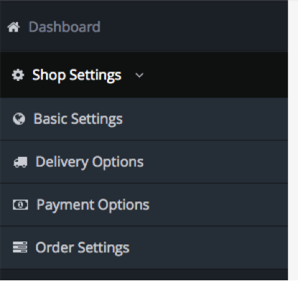
Task: Click the Order Settings server icon
Action: pos(20,247)
